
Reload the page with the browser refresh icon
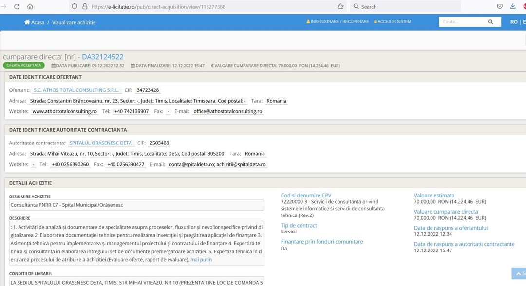tap(17, 7)
